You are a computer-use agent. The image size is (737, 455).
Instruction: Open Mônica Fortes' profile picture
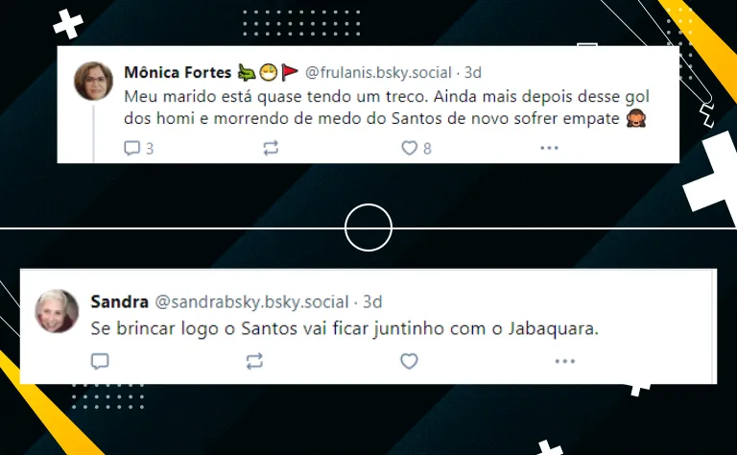click(x=93, y=81)
